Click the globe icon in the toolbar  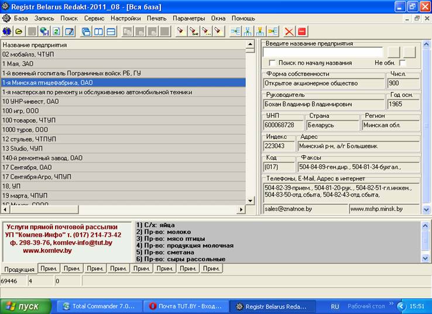tap(7, 31)
